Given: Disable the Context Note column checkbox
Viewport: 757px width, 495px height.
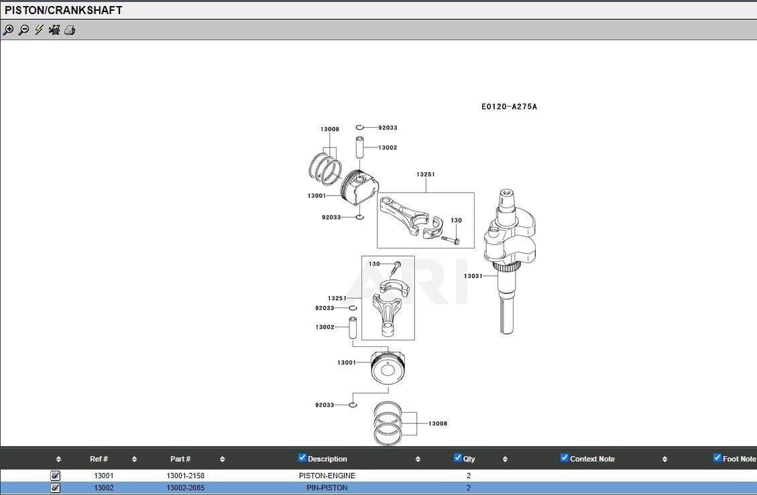Looking at the screenshot, I should click(x=565, y=458).
